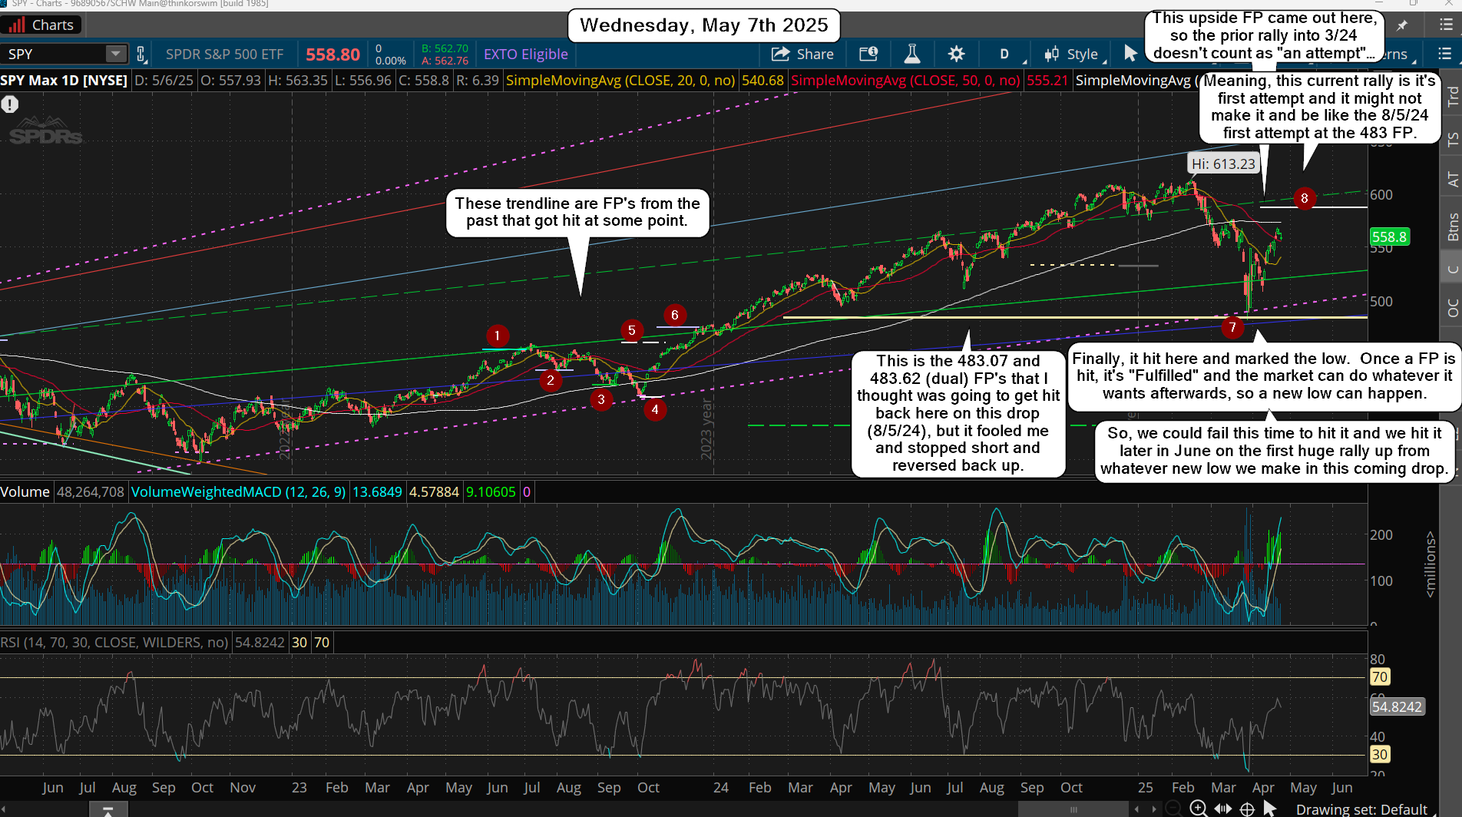
Task: Click the 'These trendline are FP's' note
Action: [x=577, y=213]
